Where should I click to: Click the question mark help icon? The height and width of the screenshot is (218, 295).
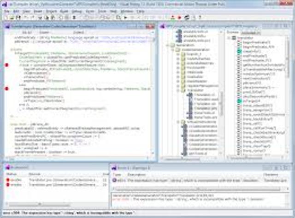coord(200,18)
